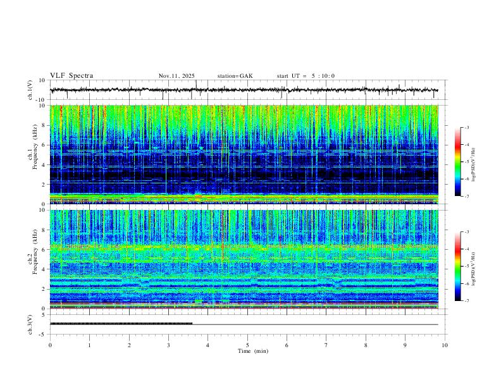This screenshot has width=501, height=387.
Task: Click inside the ch.1 spectrogram panel
Action: tap(244, 154)
